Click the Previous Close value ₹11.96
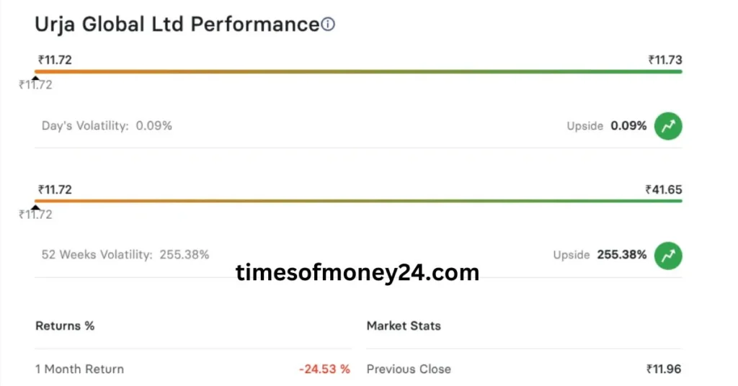 click(x=664, y=369)
